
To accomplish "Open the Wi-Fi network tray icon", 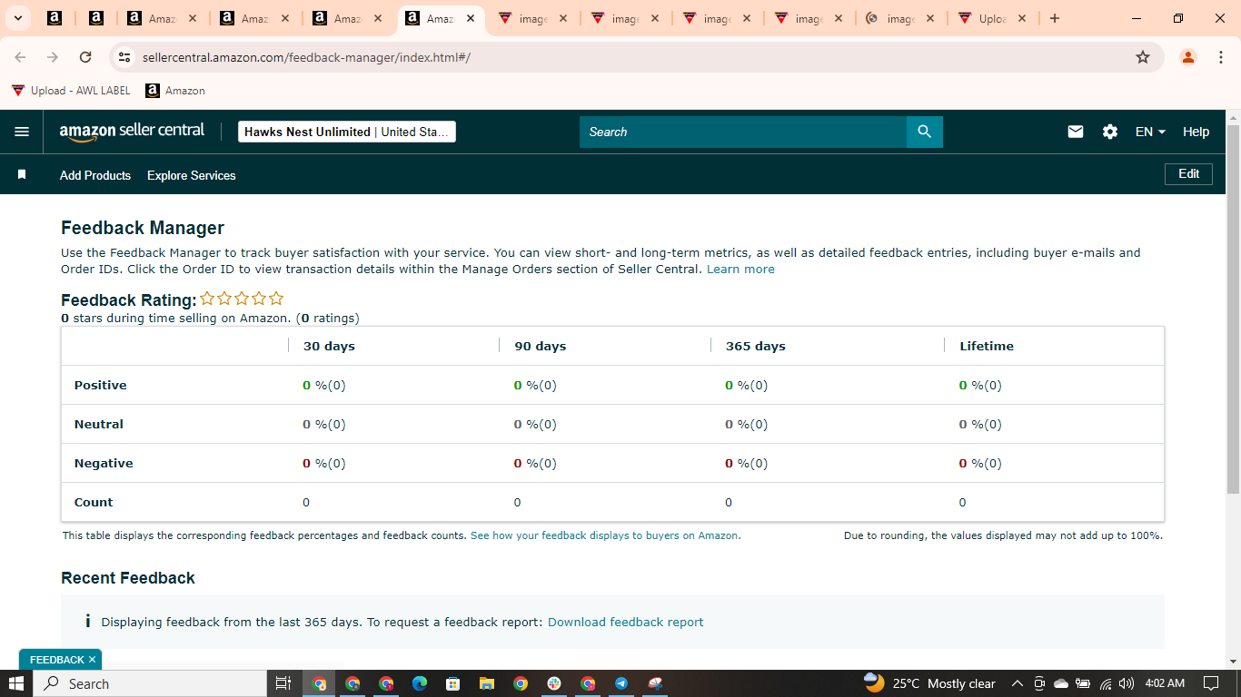I will [1106, 683].
